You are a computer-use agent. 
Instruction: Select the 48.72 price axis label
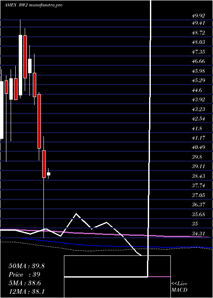click(x=198, y=33)
